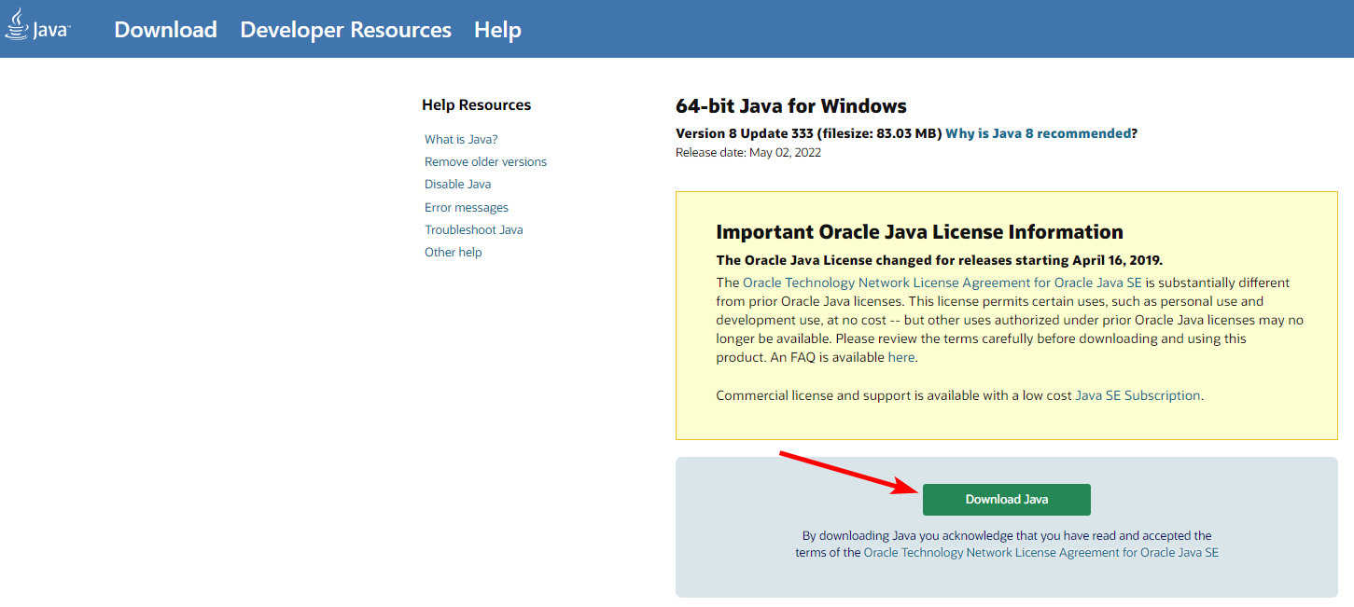Open the Download menu
Viewport: 1354px width, 607px height.
tap(165, 30)
